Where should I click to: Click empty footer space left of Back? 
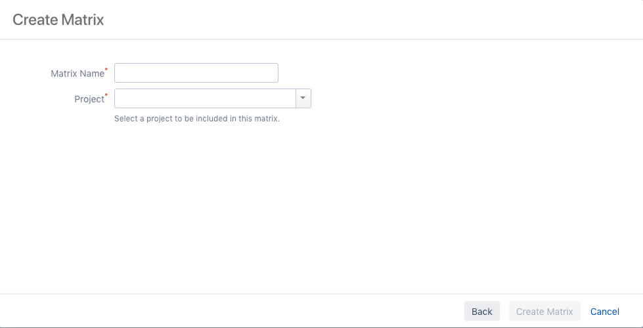[230, 312]
